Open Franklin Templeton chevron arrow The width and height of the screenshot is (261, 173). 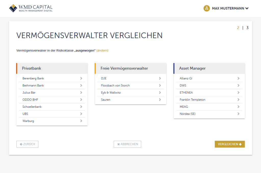(238, 100)
